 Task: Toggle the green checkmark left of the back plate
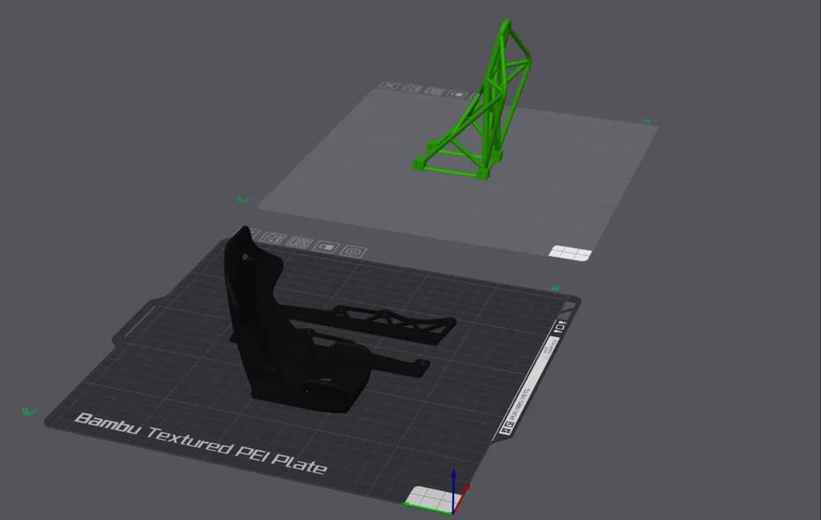(242, 198)
